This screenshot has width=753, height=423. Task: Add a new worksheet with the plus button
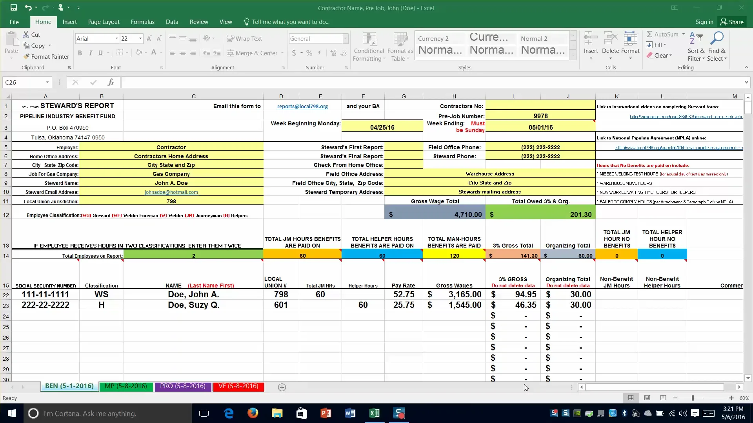tap(282, 387)
